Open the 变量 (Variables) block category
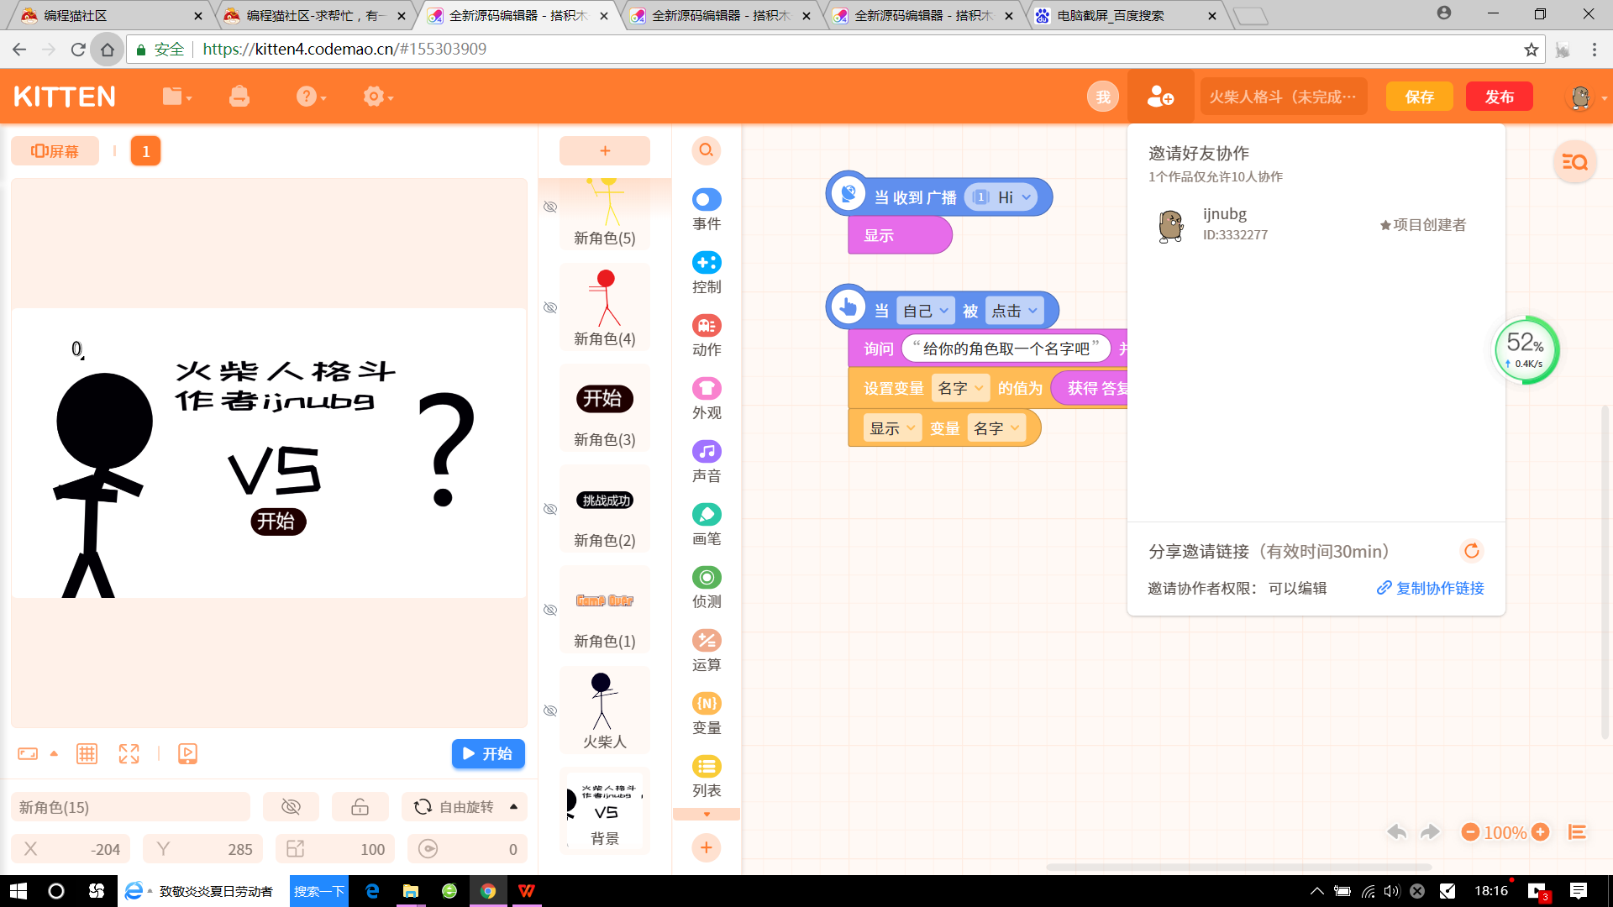The image size is (1613, 907). pos(707,713)
